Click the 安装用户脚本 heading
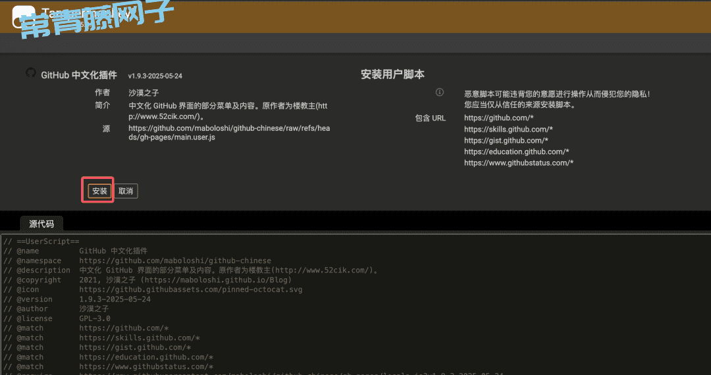Screen dimensions: 711x375 [392, 75]
